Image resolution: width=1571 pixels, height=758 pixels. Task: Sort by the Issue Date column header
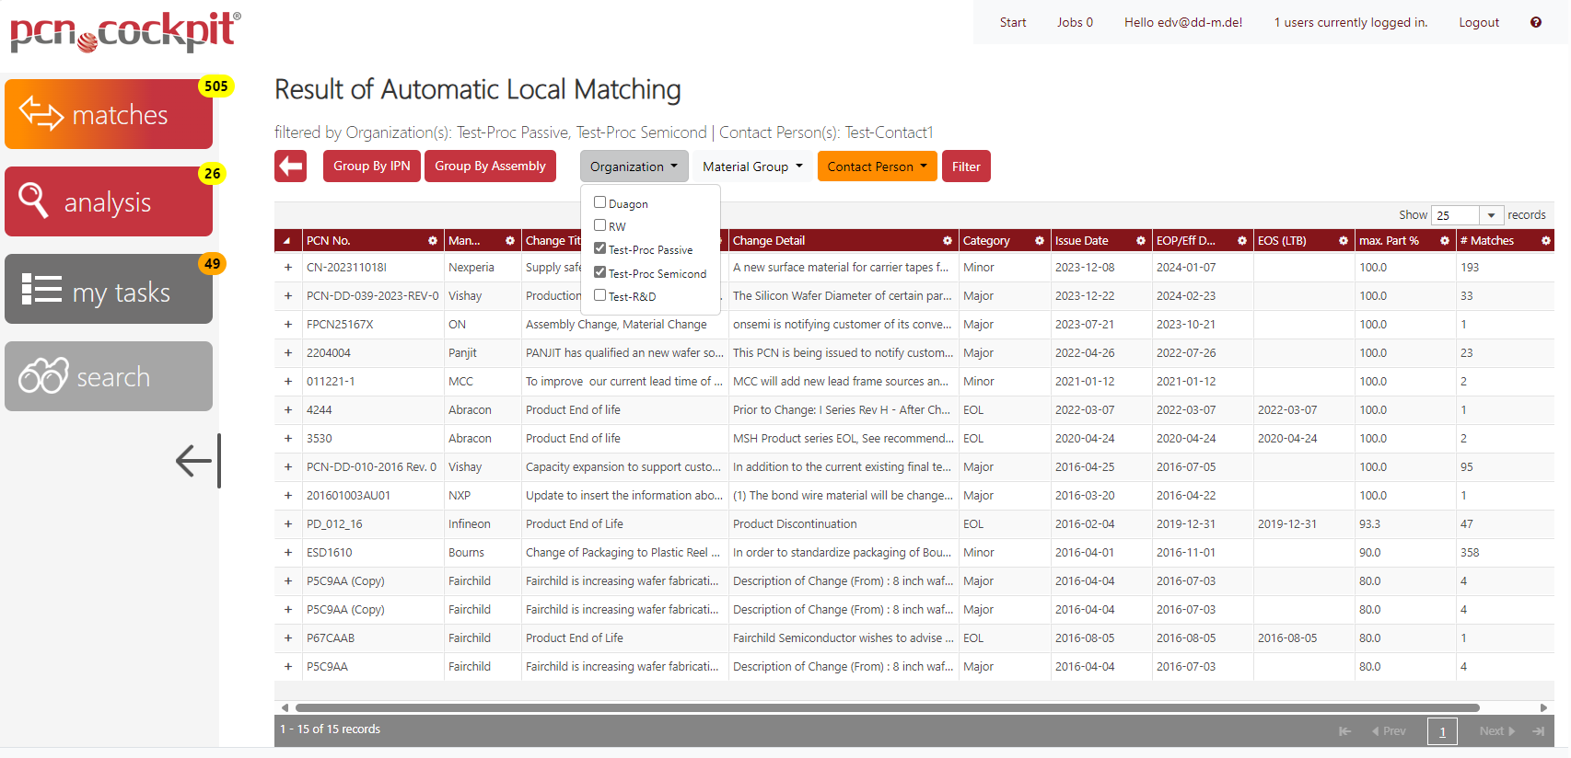pyautogui.click(x=1081, y=241)
